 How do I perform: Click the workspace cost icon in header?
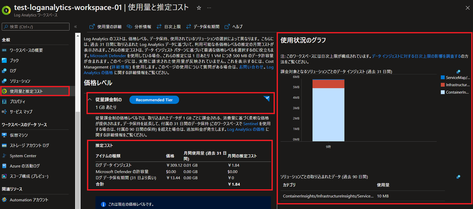(x=6, y=10)
